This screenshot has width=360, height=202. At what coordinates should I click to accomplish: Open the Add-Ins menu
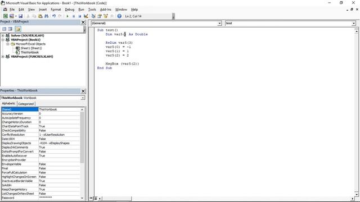106,10
